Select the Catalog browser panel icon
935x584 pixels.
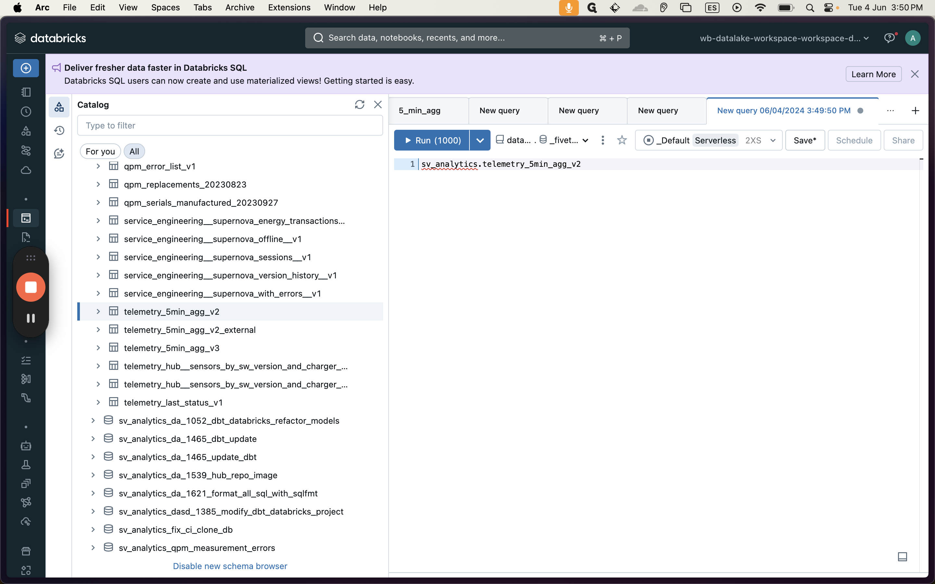coord(59,107)
